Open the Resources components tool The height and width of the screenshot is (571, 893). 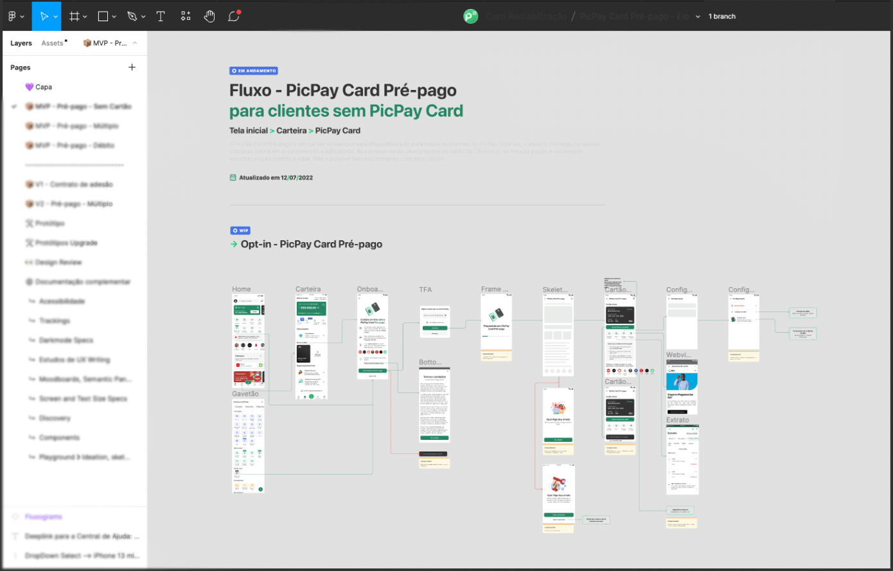(x=185, y=16)
